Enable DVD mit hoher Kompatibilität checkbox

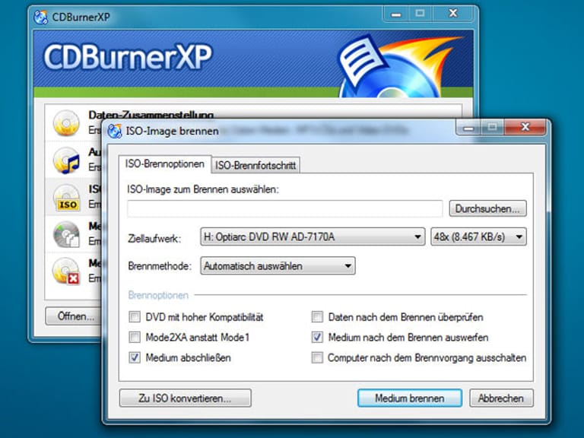pyautogui.click(x=135, y=317)
